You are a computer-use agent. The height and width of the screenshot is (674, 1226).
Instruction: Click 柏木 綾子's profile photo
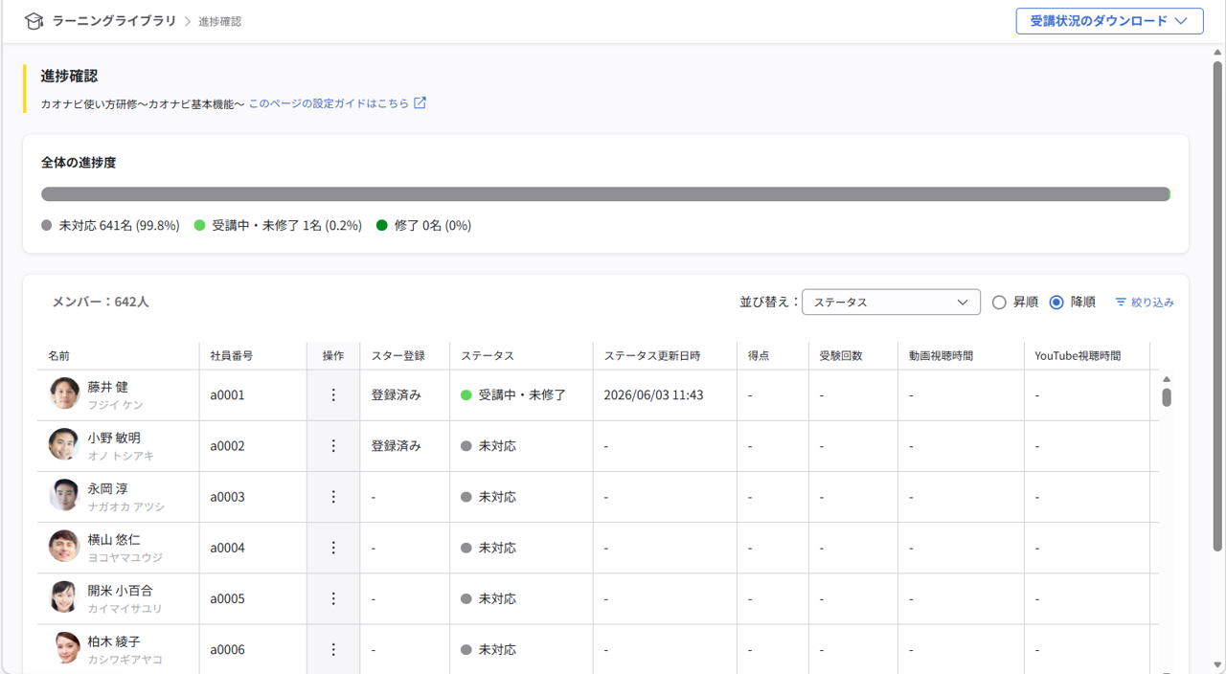click(x=64, y=647)
